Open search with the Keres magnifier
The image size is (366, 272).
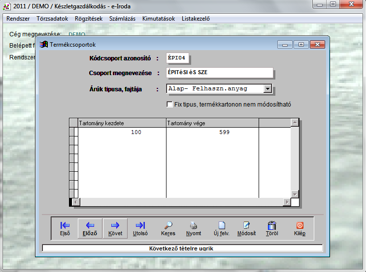(168, 228)
